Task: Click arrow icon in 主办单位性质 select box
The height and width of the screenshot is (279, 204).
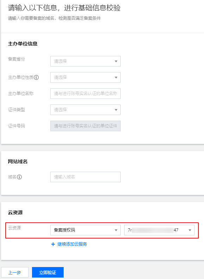Action: click(116, 77)
